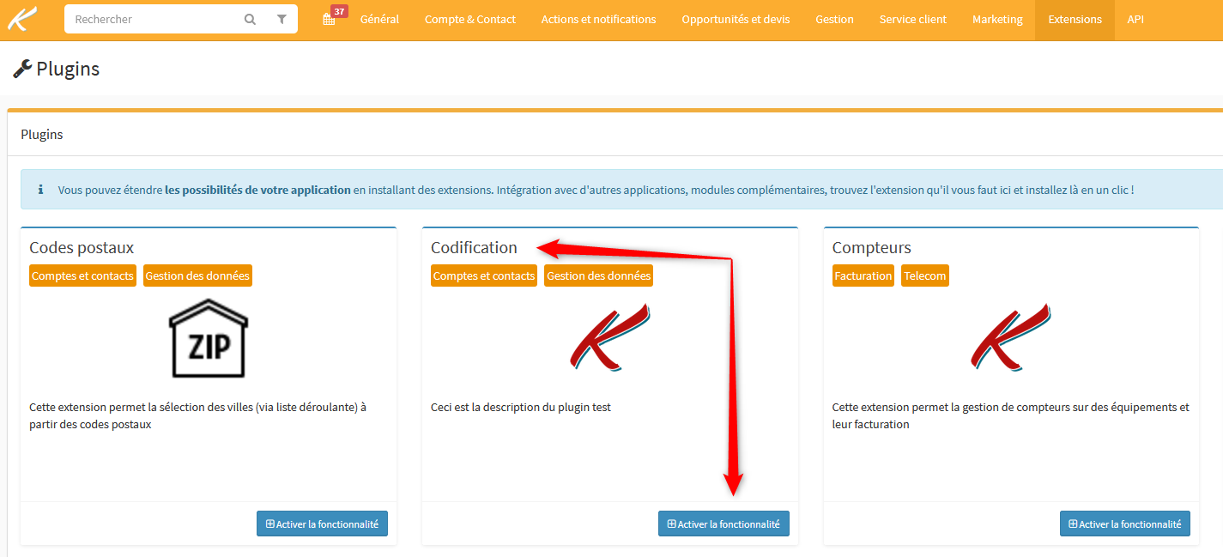Click the search magnifier icon

(x=250, y=19)
